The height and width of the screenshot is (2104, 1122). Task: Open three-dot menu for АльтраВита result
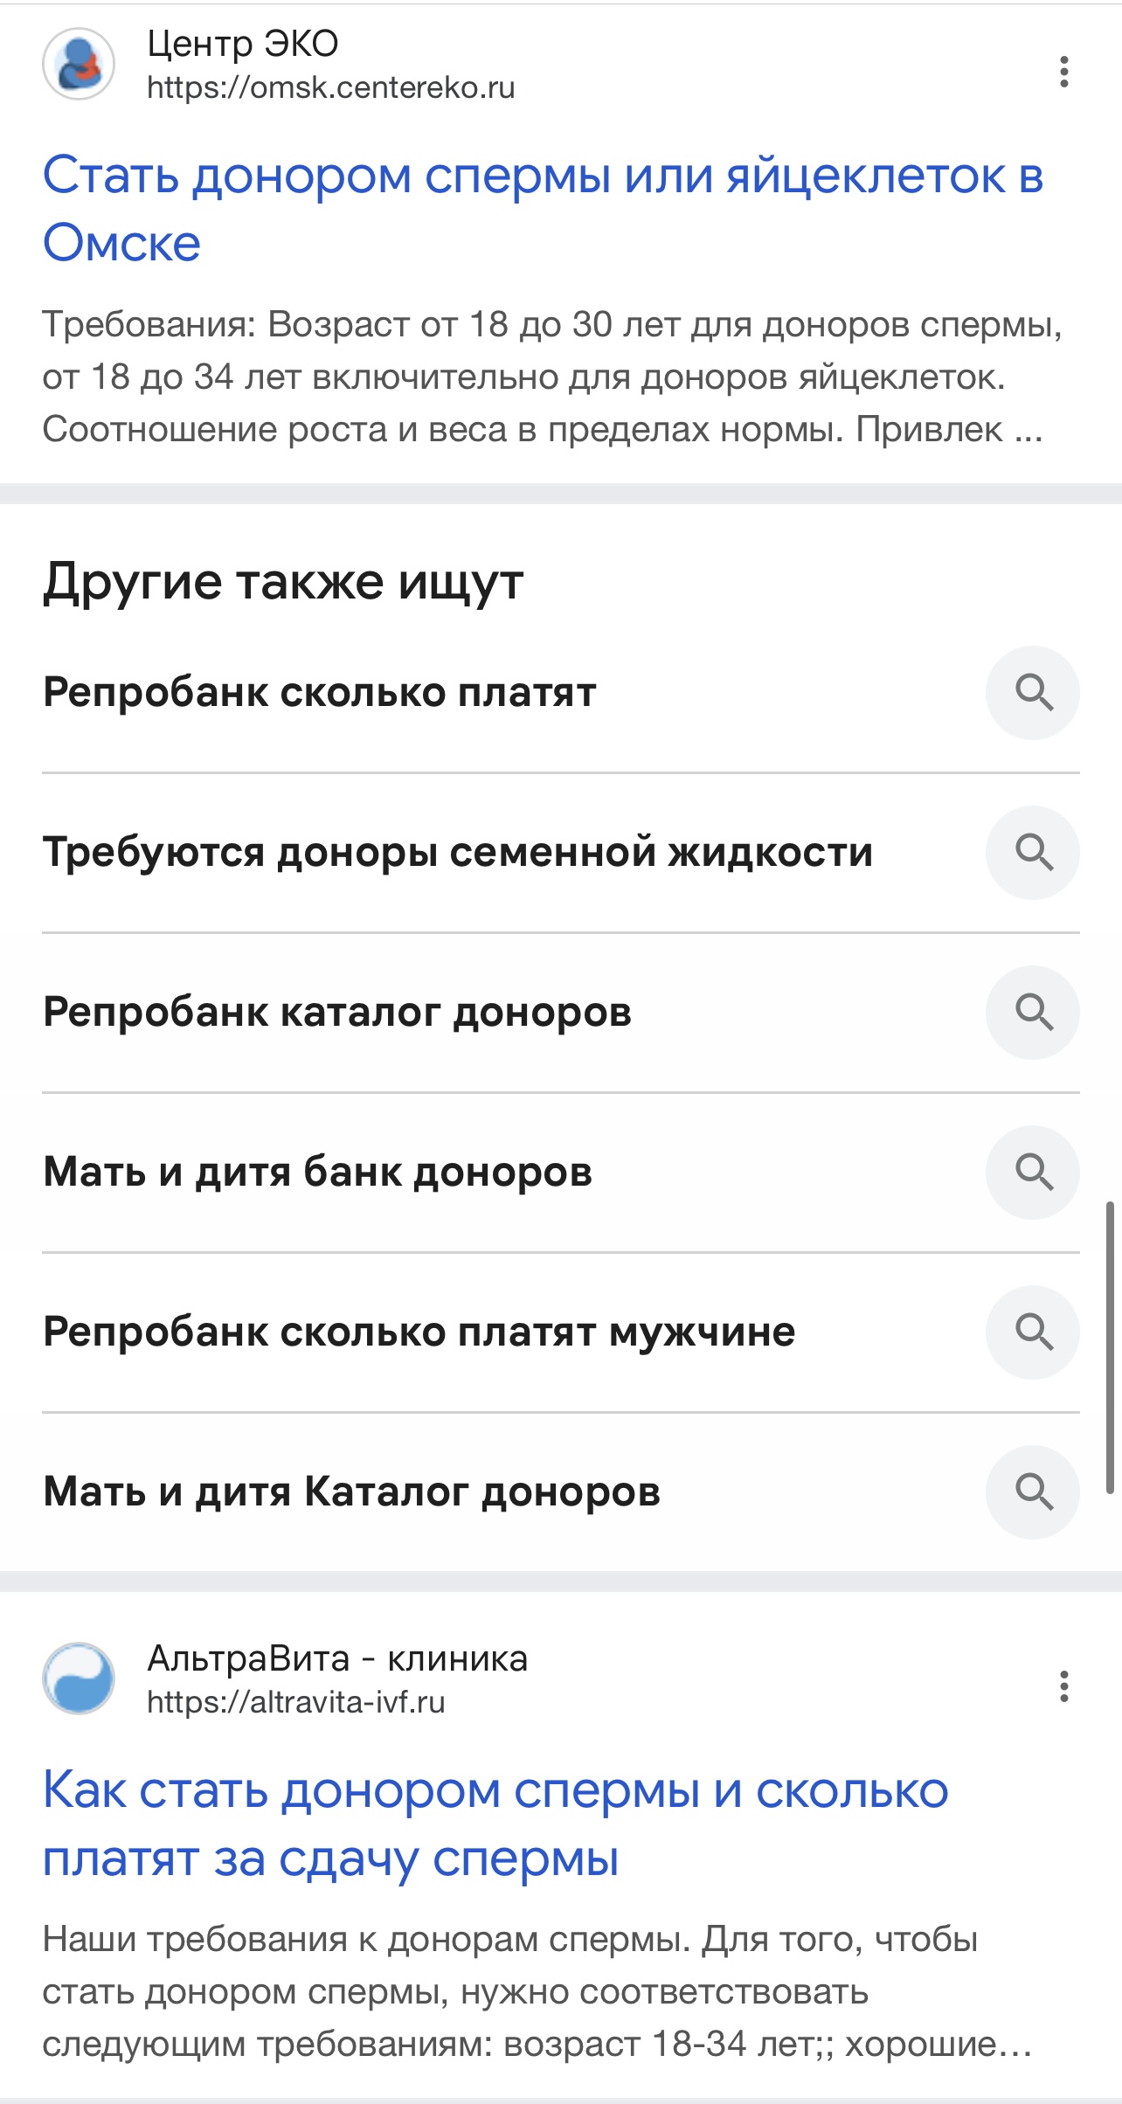[1063, 1686]
